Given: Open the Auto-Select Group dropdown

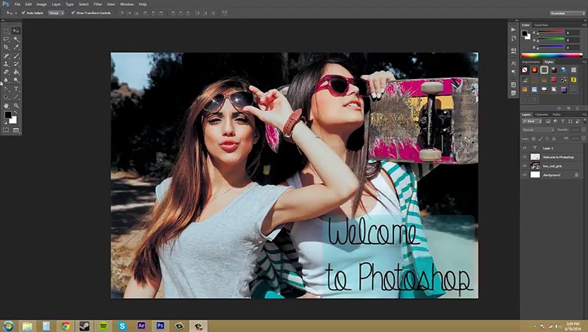Looking at the screenshot, I should click(x=56, y=13).
